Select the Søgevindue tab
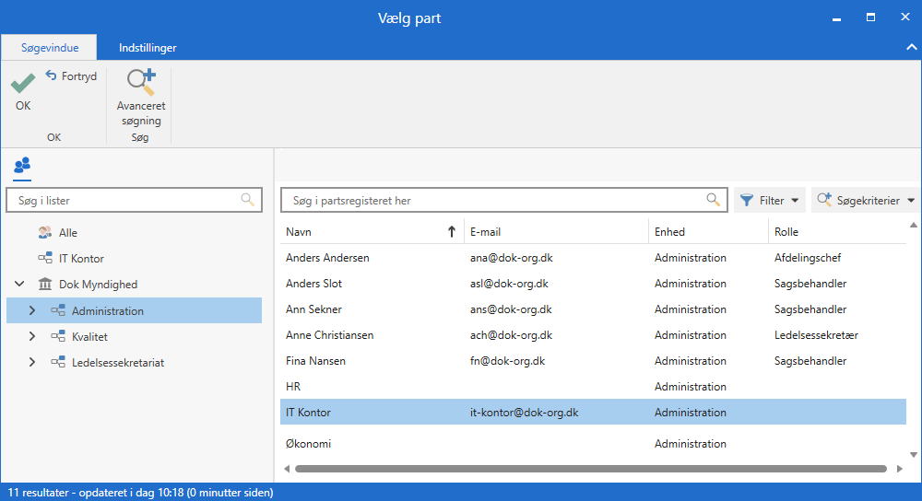 [x=50, y=48]
